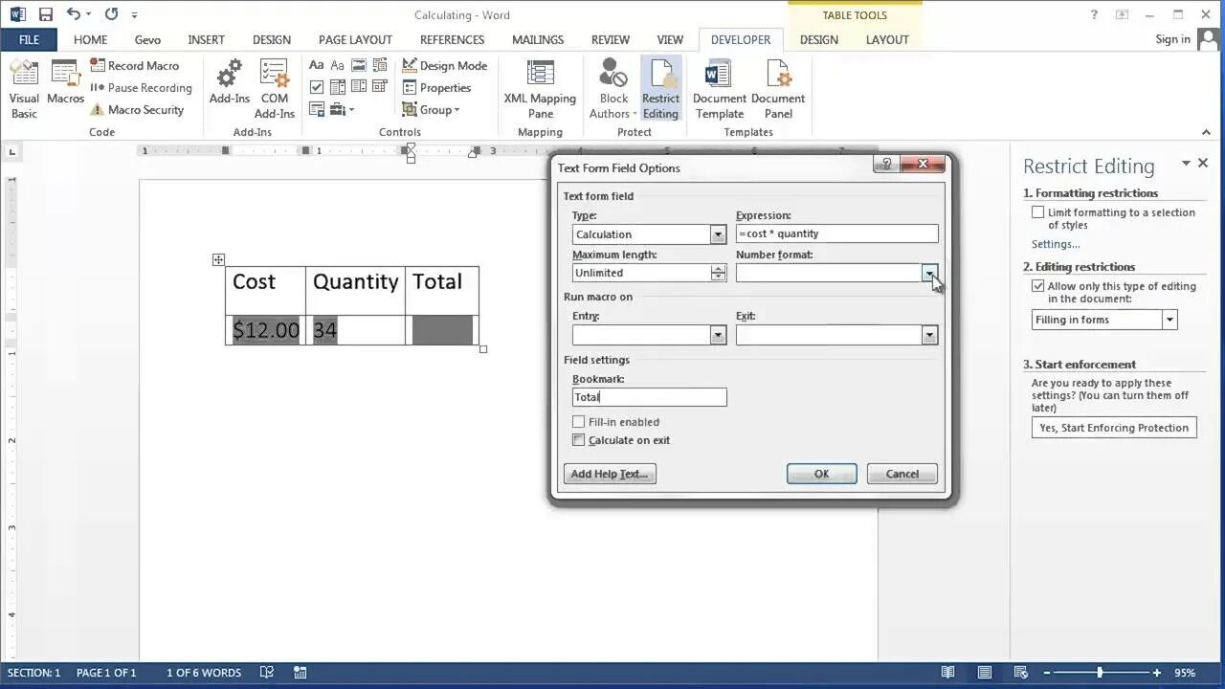This screenshot has width=1225, height=689.
Task: Click the Total form field in table
Action: (x=442, y=330)
